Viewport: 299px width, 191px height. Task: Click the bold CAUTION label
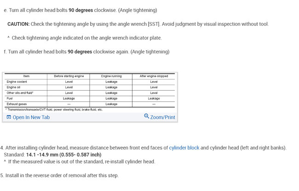[18, 24]
